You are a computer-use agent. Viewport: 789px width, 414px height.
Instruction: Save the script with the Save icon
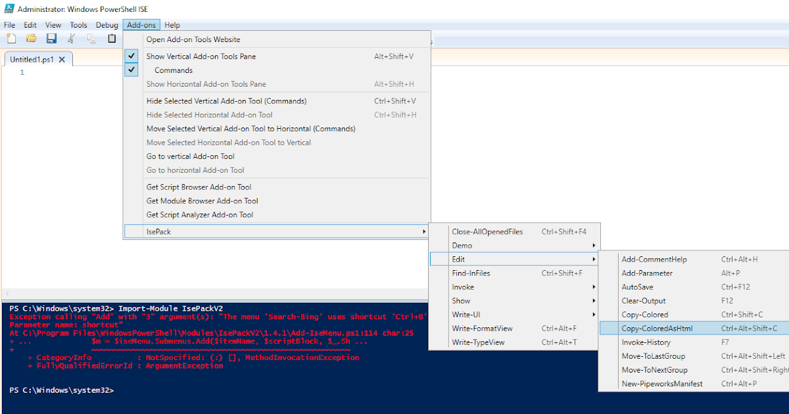(x=51, y=38)
